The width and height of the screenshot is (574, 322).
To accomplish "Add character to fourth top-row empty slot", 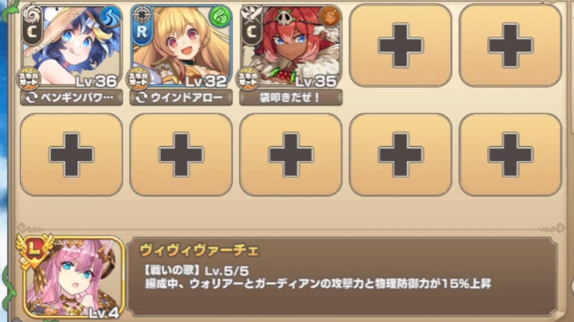I will [401, 46].
